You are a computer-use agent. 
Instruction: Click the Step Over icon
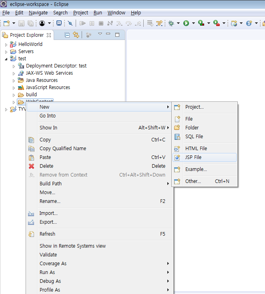click(x=129, y=23)
